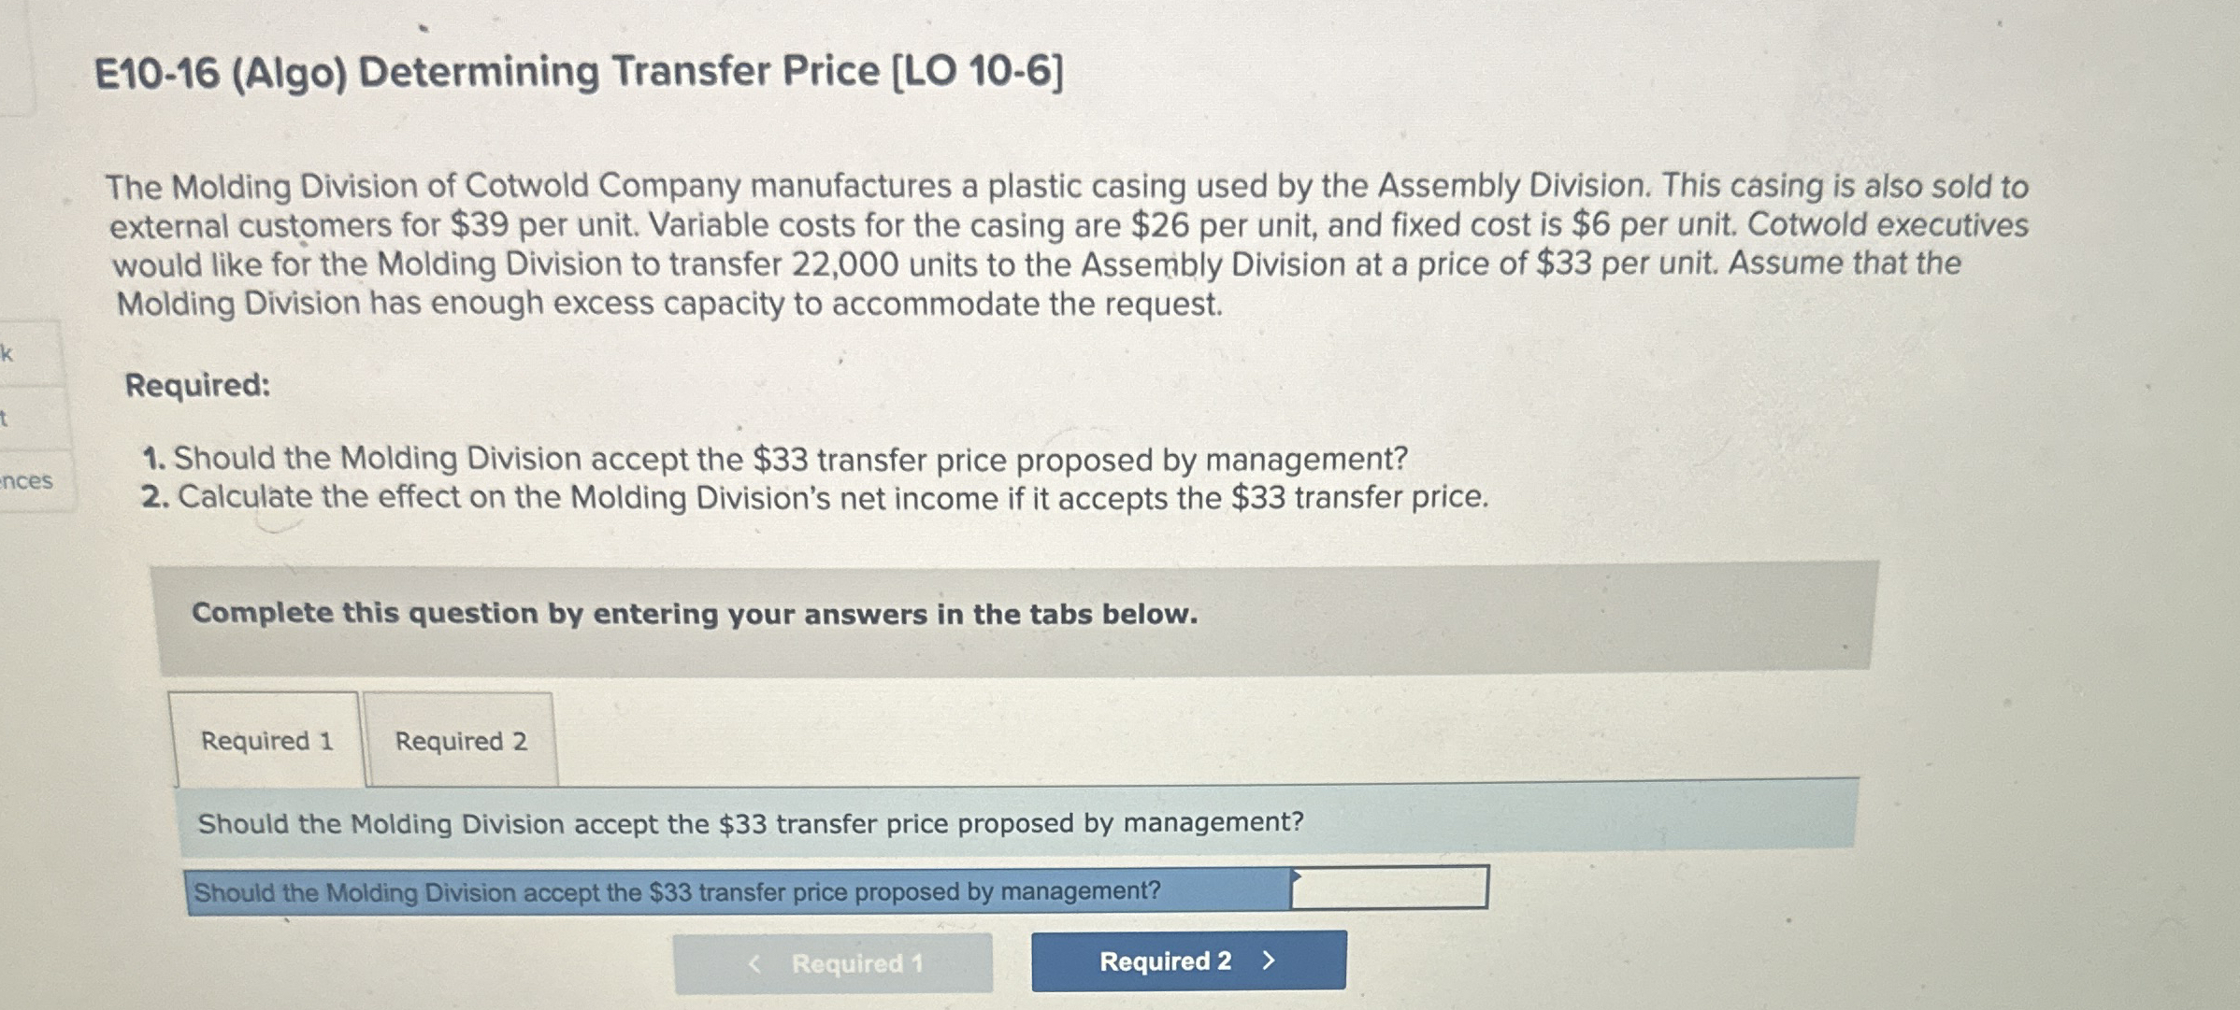This screenshot has height=1010, width=2240.
Task: Click the left-arrow chevron on Required 1 button
Action: [x=754, y=963]
